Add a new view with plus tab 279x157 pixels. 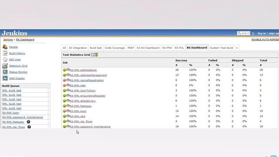pyautogui.click(x=237, y=48)
